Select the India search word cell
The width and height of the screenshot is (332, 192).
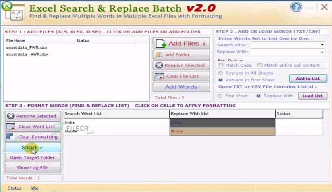(116, 123)
